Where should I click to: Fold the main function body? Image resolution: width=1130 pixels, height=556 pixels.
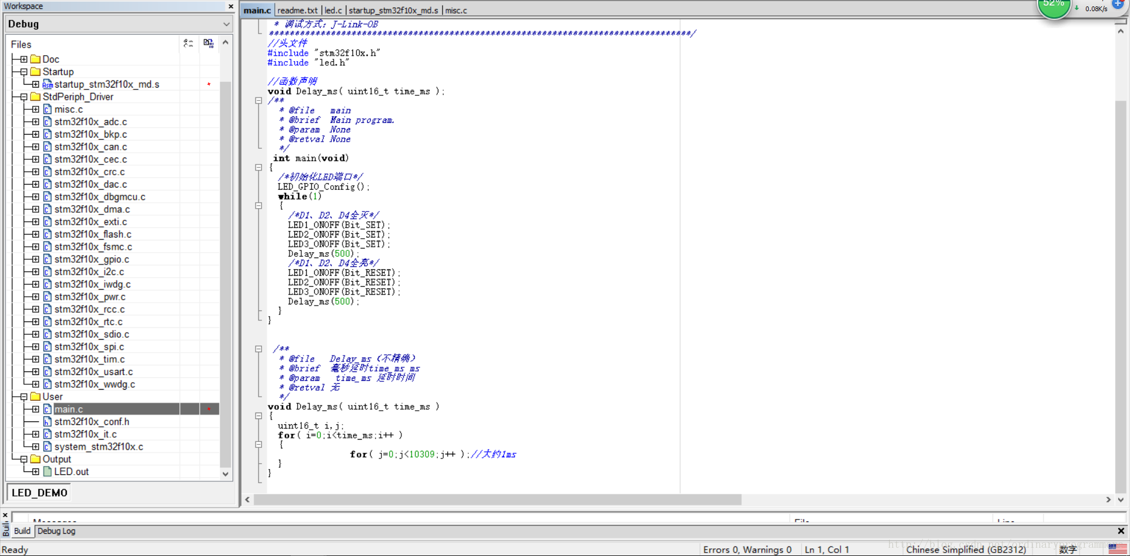[x=258, y=168]
